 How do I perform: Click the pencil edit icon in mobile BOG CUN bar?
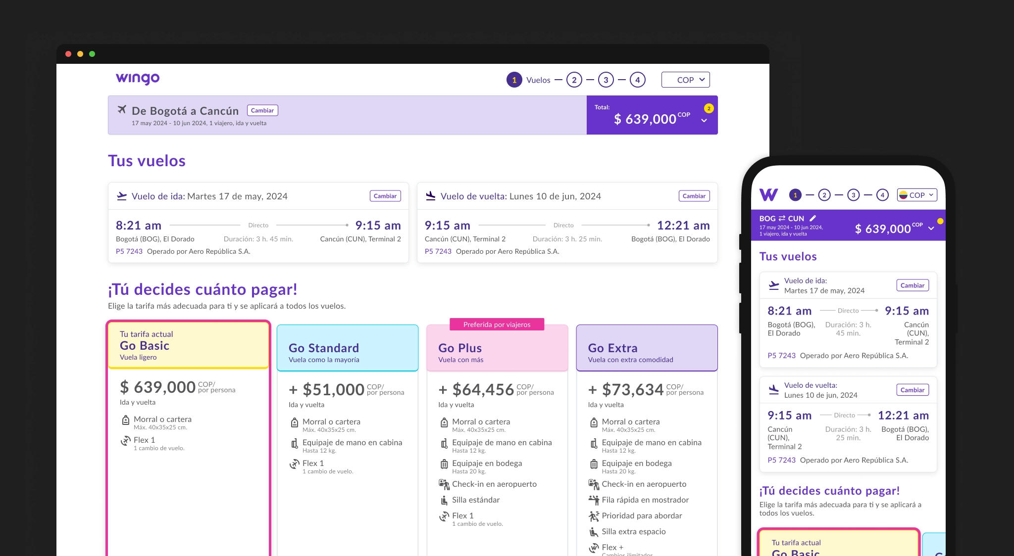(812, 218)
